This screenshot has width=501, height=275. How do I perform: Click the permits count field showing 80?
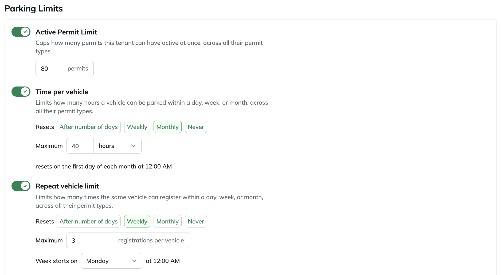pyautogui.click(x=49, y=69)
